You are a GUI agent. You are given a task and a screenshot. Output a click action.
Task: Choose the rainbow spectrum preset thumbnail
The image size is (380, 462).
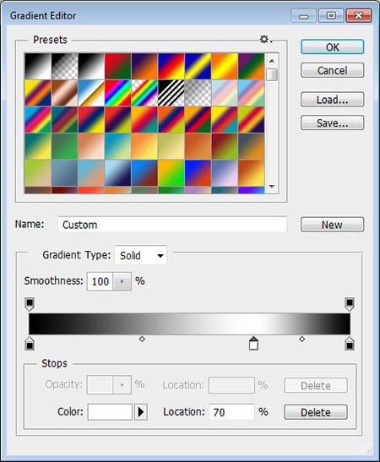point(118,93)
